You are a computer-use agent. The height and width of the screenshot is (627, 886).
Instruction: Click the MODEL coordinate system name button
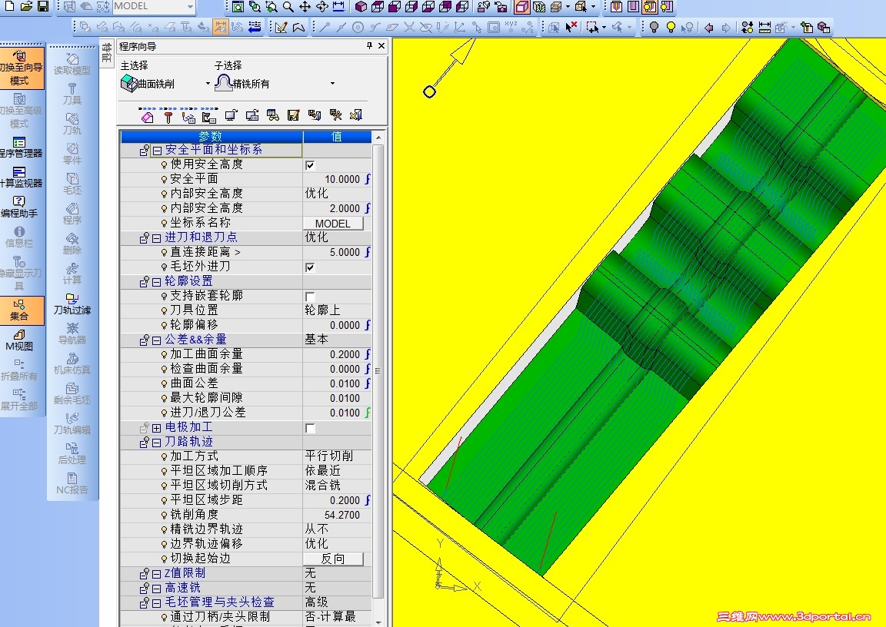click(x=335, y=223)
